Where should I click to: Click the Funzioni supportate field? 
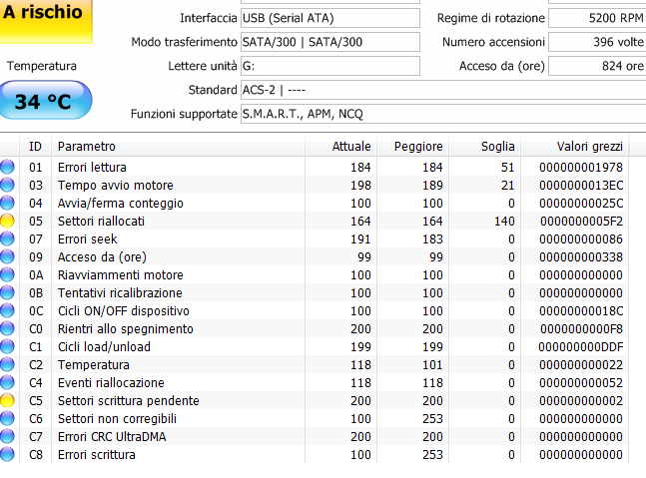click(440, 114)
